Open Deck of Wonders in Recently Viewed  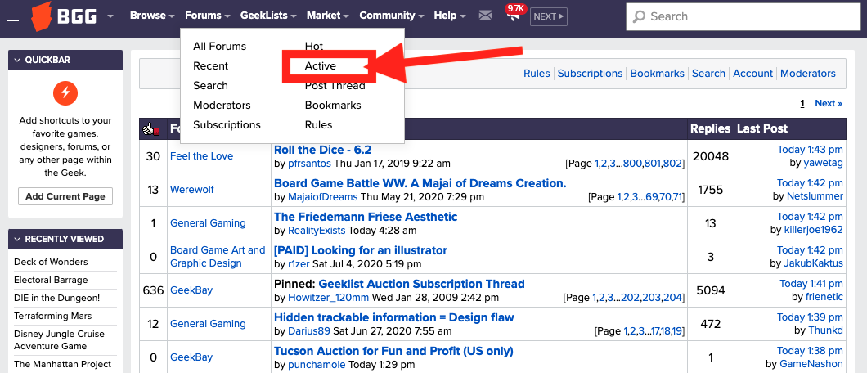tap(51, 262)
